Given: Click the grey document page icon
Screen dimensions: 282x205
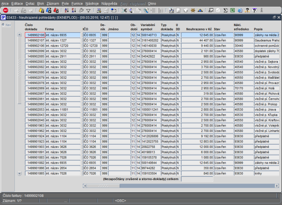Looking at the screenshot, I should coord(178,11).
